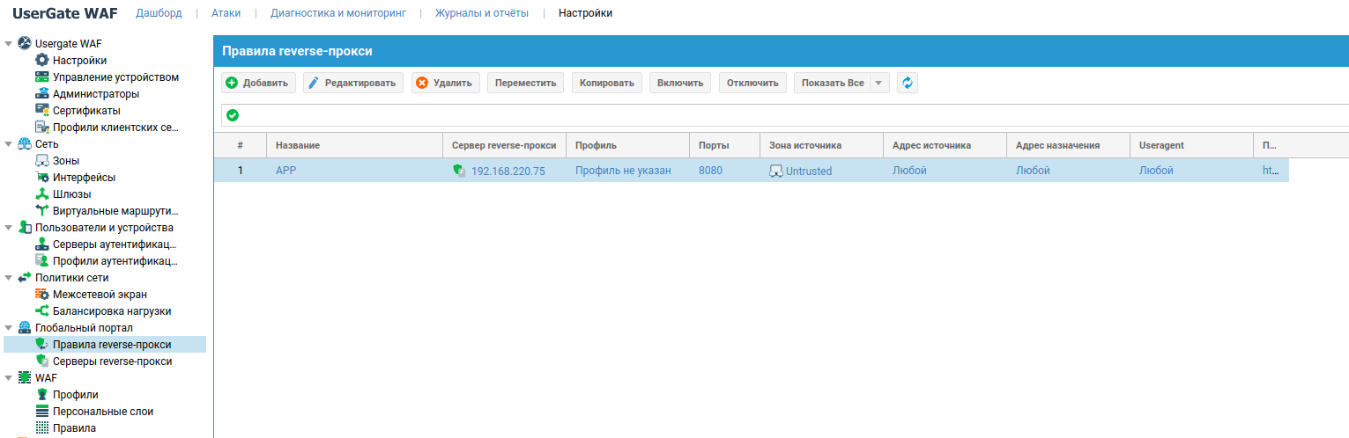
Task: Click the Управление устройством icon
Action: [41, 77]
